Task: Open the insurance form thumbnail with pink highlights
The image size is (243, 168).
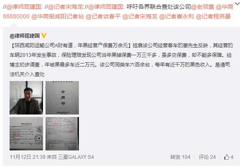Action: click(62, 134)
